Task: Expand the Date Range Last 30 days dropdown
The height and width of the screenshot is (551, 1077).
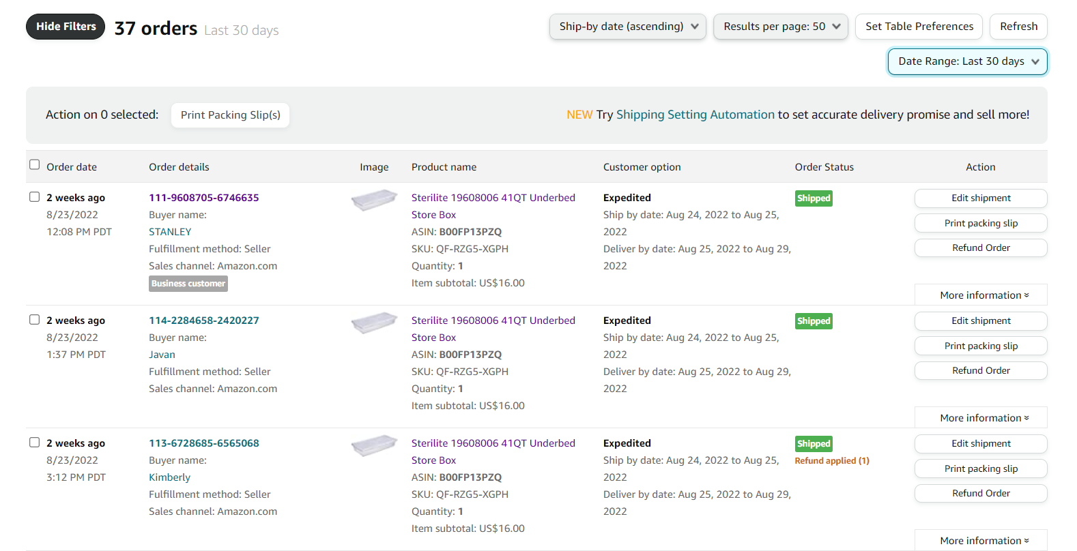Action: [x=967, y=61]
